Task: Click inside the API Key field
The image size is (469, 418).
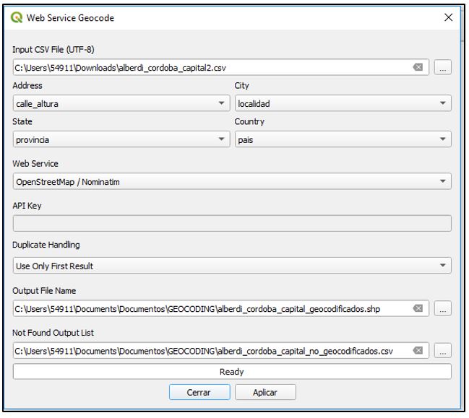Action: [232, 224]
